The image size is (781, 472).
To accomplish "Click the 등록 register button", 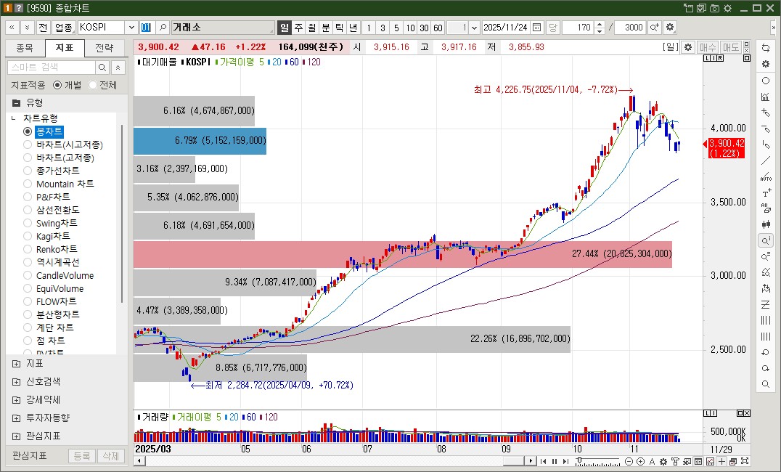I will (x=82, y=455).
